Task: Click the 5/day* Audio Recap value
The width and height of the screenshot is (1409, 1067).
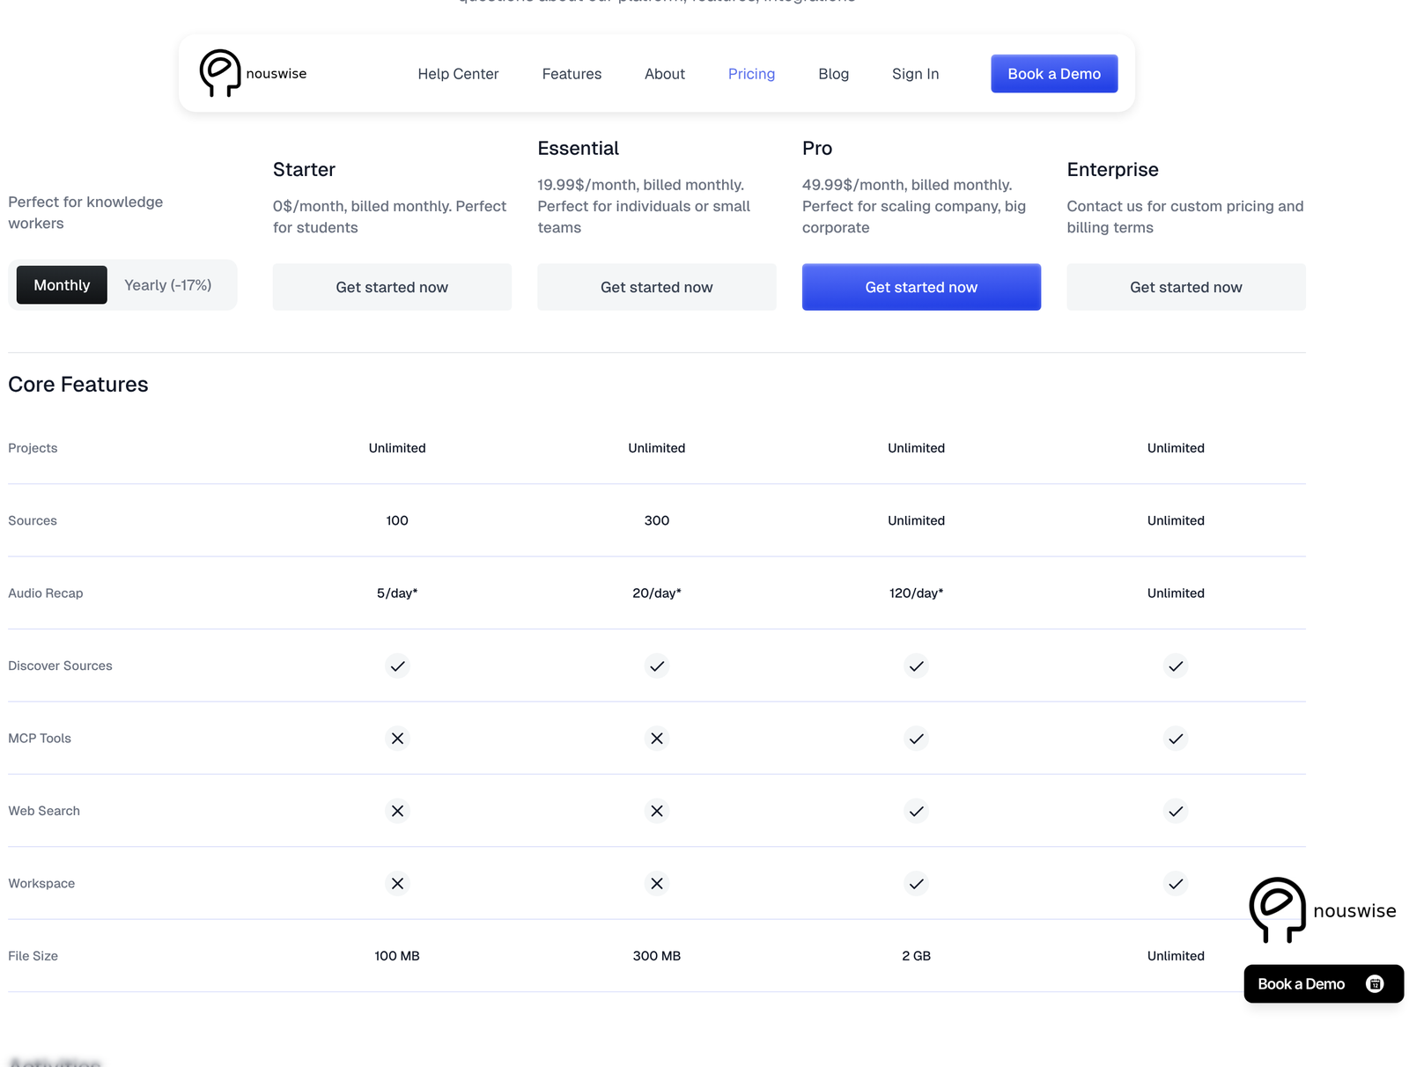Action: [x=397, y=593]
